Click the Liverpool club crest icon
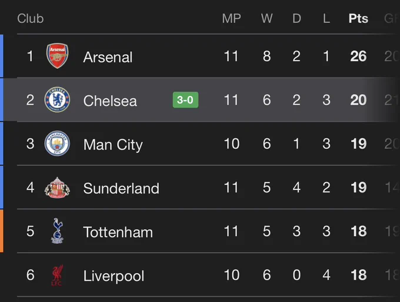400x302 pixels. [57, 276]
